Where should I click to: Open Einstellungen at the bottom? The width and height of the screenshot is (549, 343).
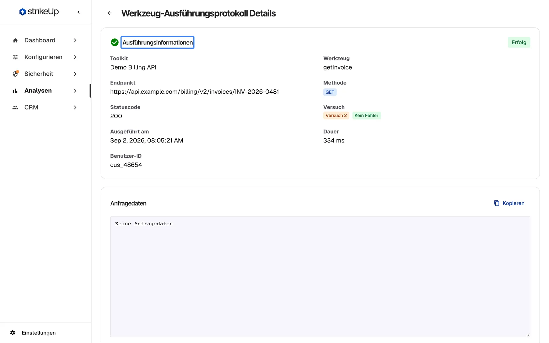pos(33,333)
